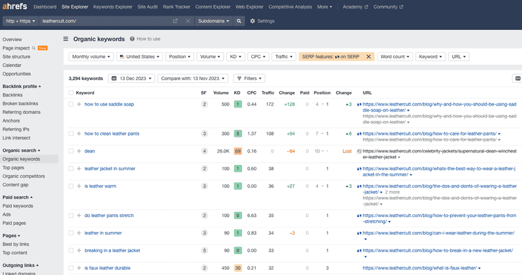522x275 pixels.
Task: Click plus icon beside 'dean' keyword
Action: tap(79, 151)
